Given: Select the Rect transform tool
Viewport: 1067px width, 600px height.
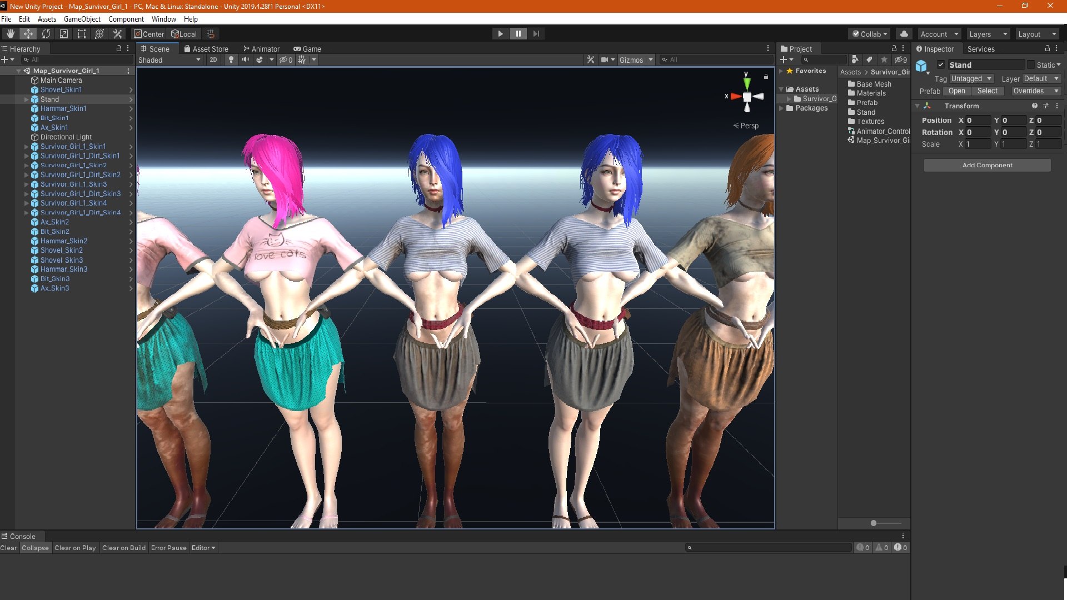Looking at the screenshot, I should pyautogui.click(x=81, y=34).
